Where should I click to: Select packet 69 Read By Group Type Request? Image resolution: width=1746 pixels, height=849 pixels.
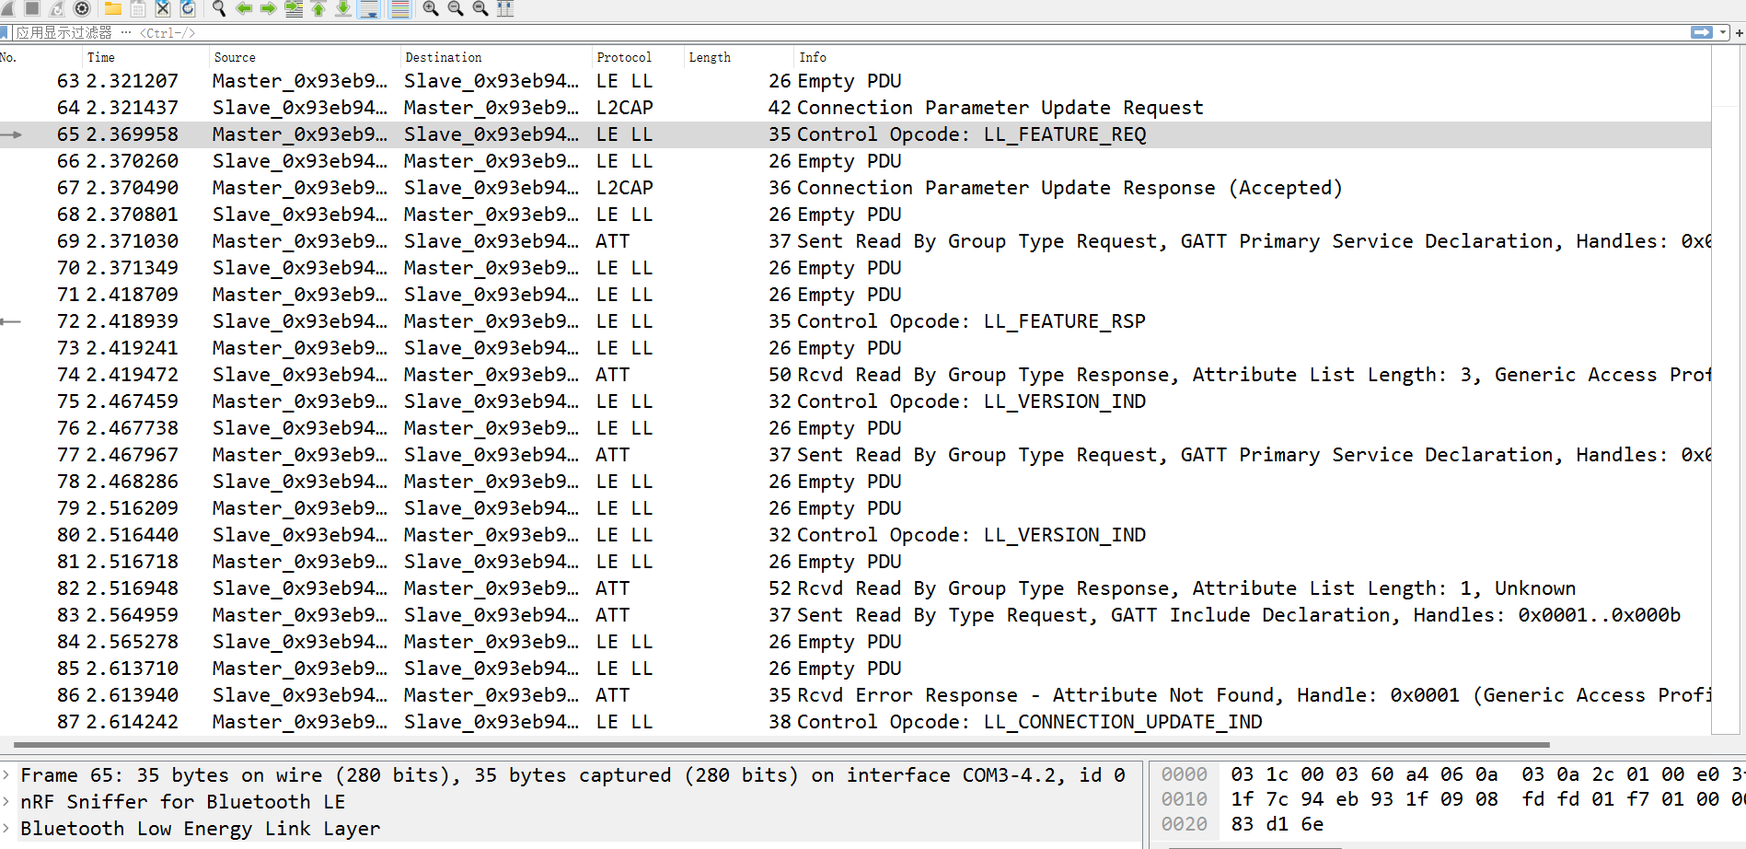click(855, 241)
